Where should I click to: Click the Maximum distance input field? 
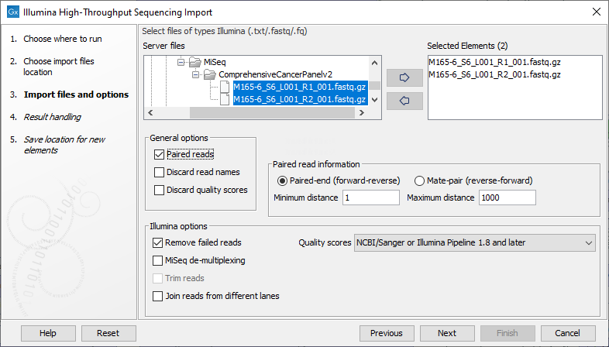507,198
